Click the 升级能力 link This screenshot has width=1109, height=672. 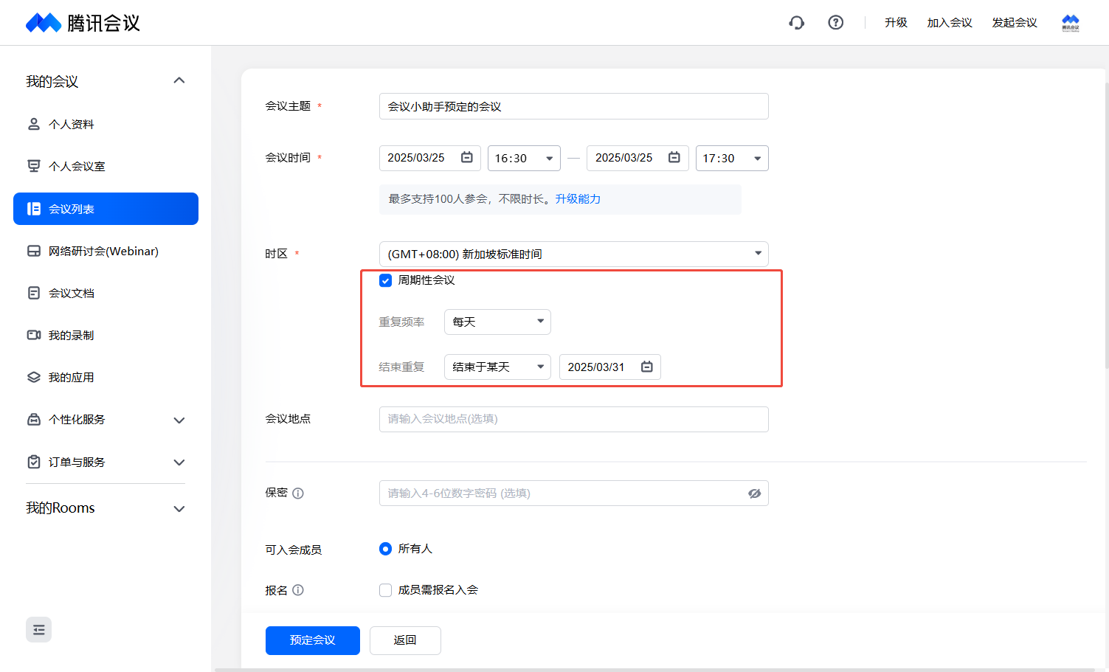(x=578, y=199)
